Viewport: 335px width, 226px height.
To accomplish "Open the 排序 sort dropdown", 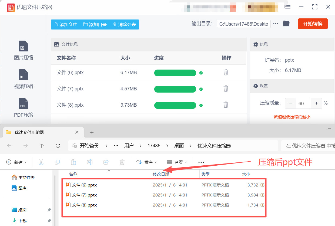I will coord(147,162).
